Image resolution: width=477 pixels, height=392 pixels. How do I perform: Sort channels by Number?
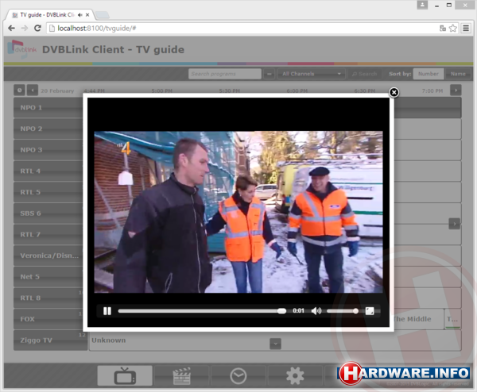pyautogui.click(x=428, y=74)
